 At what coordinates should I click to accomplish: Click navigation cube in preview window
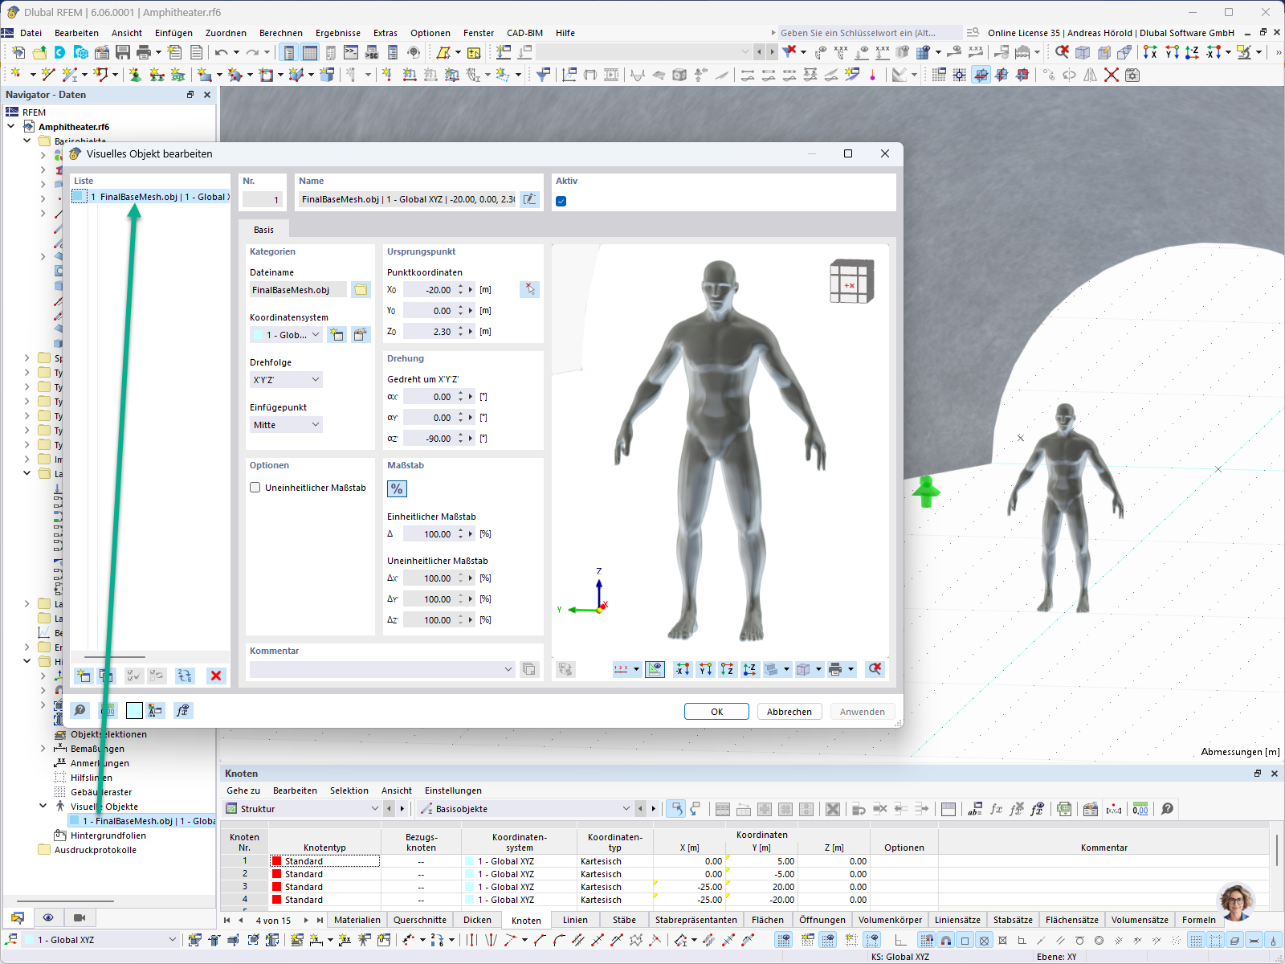[x=851, y=281]
